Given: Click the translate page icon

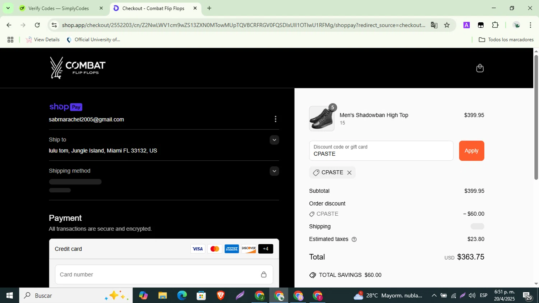Looking at the screenshot, I should (x=434, y=25).
